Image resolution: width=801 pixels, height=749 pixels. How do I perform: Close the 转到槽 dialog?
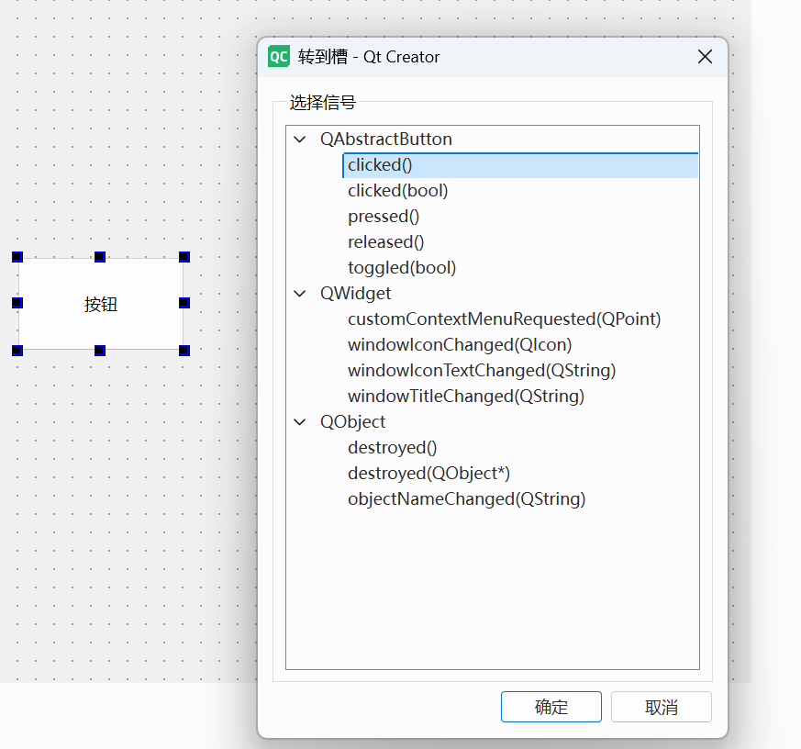(x=705, y=57)
